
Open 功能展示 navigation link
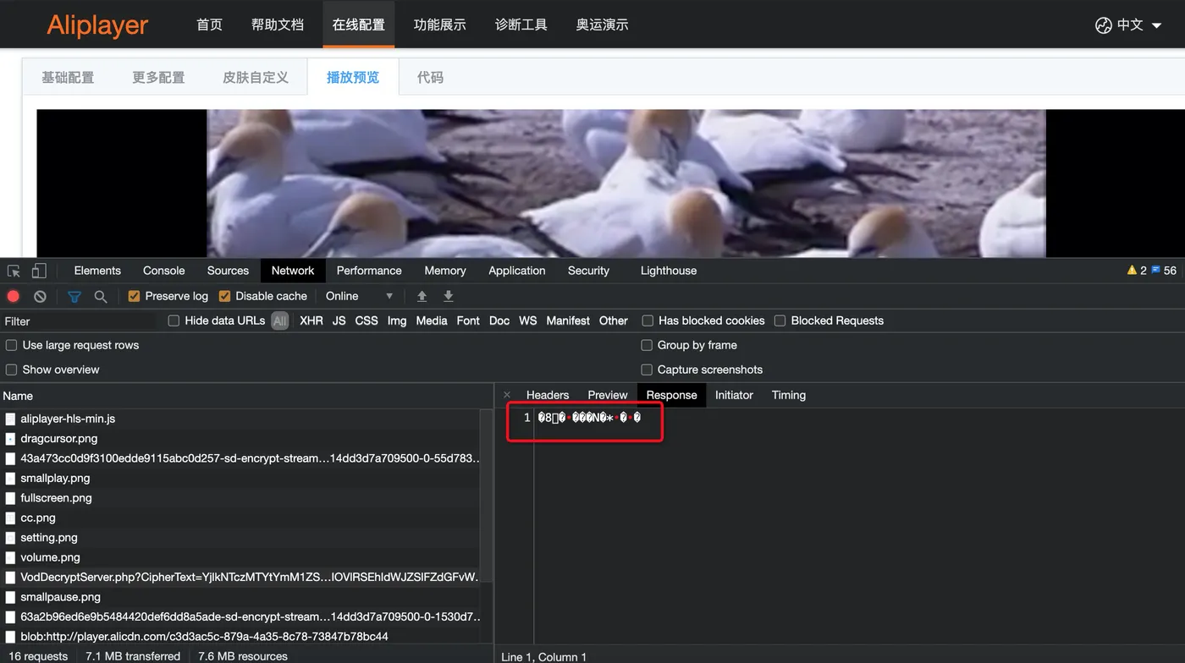[x=440, y=25]
